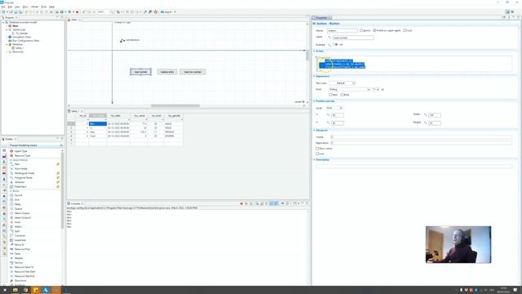Choose Resource Type in the palette
This screenshot has height=294, width=522.
[x=22, y=156]
